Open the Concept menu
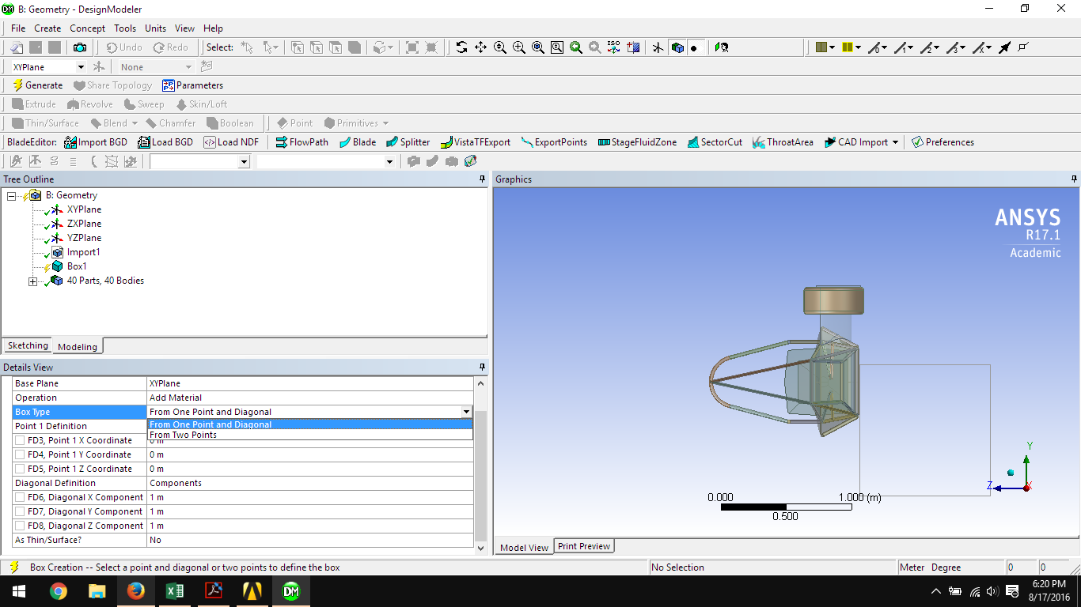Image resolution: width=1081 pixels, height=607 pixels. (87, 28)
